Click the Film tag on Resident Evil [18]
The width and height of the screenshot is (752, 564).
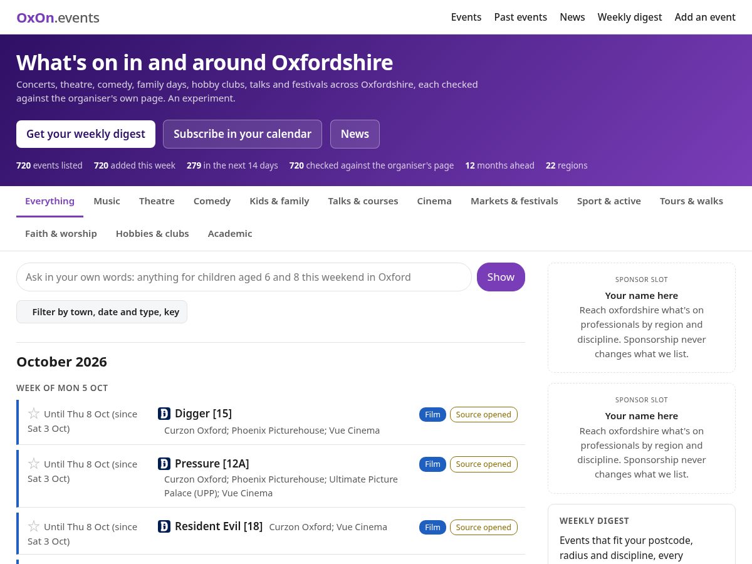click(x=432, y=527)
